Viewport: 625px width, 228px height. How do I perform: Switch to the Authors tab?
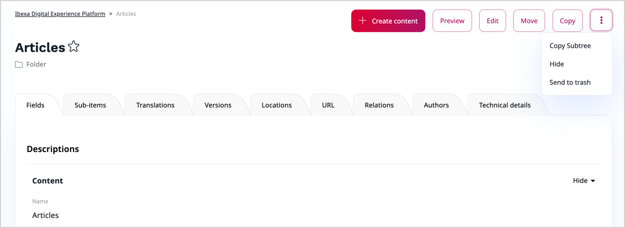pos(436,105)
